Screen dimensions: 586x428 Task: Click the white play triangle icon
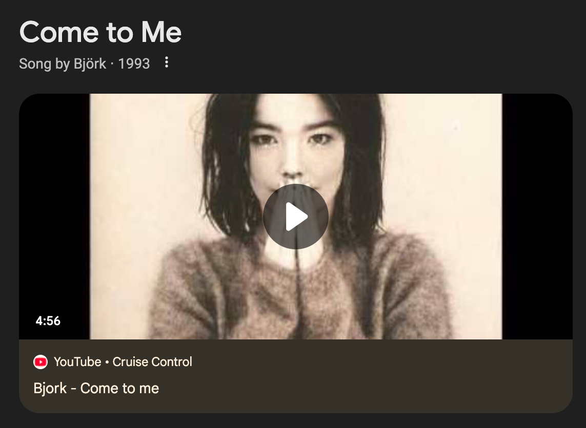click(297, 217)
